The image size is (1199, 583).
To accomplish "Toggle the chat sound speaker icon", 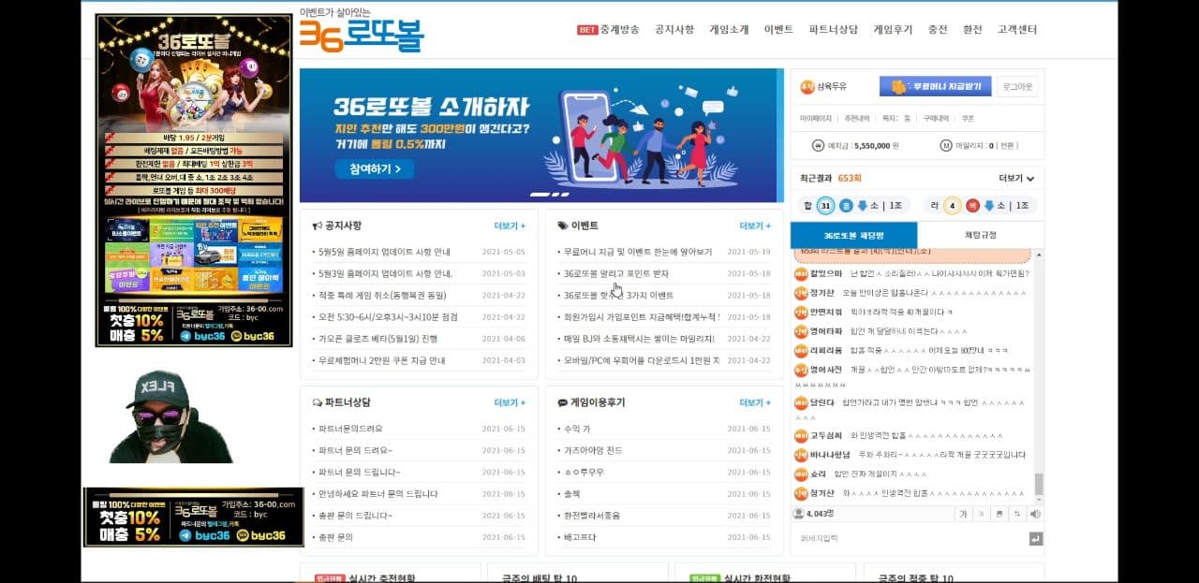I will pyautogui.click(x=1035, y=514).
